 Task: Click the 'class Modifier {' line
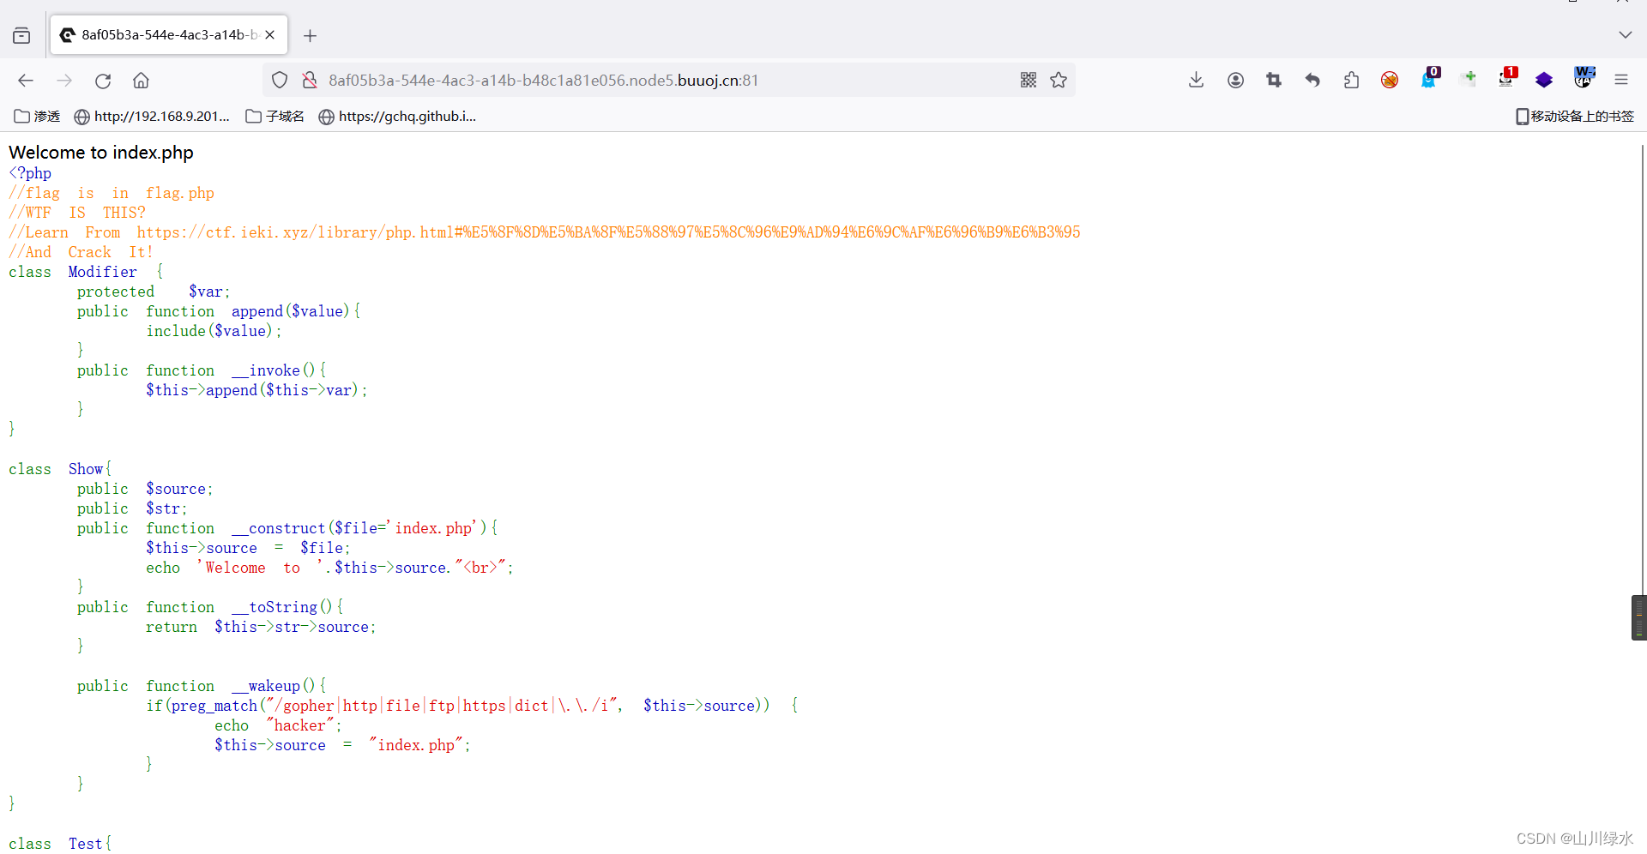click(x=86, y=272)
